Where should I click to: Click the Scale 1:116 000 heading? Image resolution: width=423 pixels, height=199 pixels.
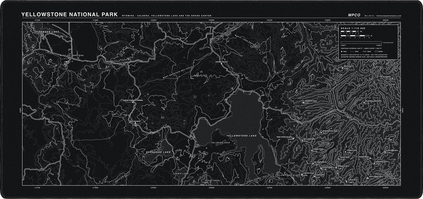point(353,28)
